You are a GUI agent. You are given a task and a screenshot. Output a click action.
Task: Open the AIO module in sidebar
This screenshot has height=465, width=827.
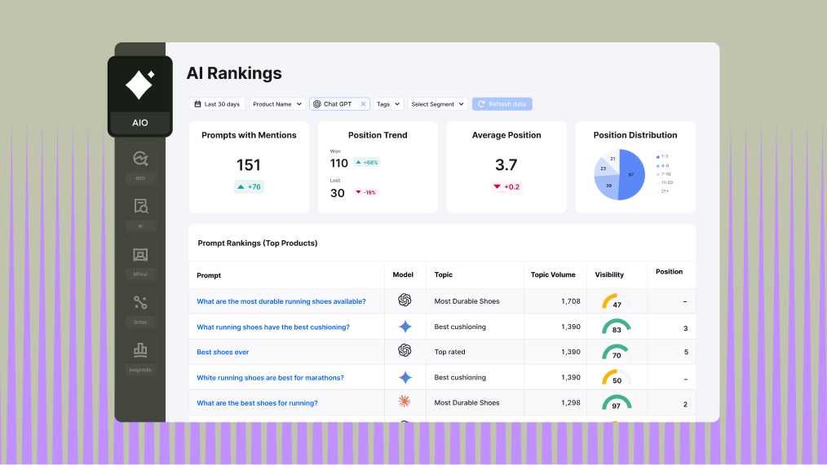[139, 95]
